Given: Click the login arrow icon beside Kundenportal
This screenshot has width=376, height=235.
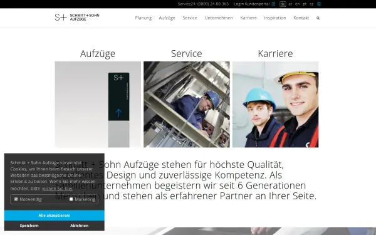Looking at the screenshot, I should tap(273, 4).
